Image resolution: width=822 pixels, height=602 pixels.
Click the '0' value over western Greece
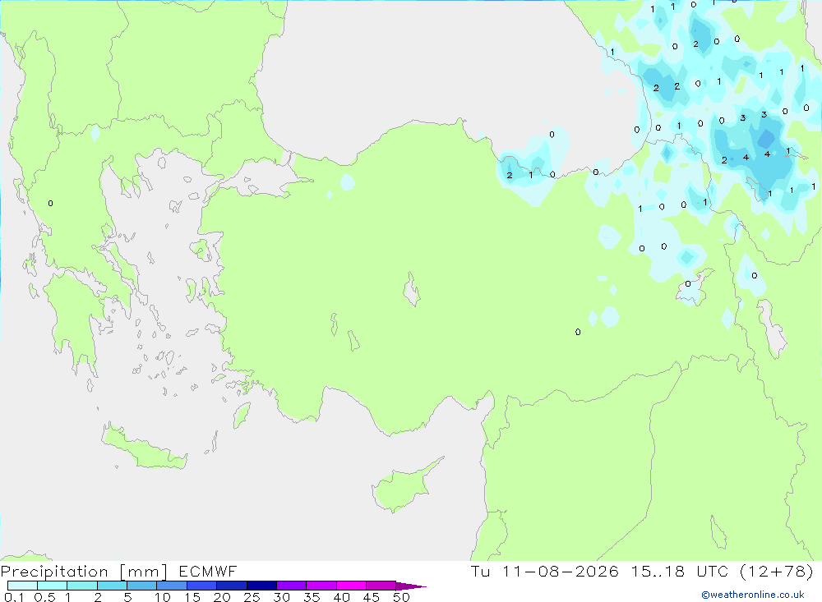tap(50, 204)
